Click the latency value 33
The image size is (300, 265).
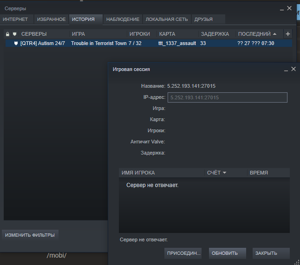point(203,44)
